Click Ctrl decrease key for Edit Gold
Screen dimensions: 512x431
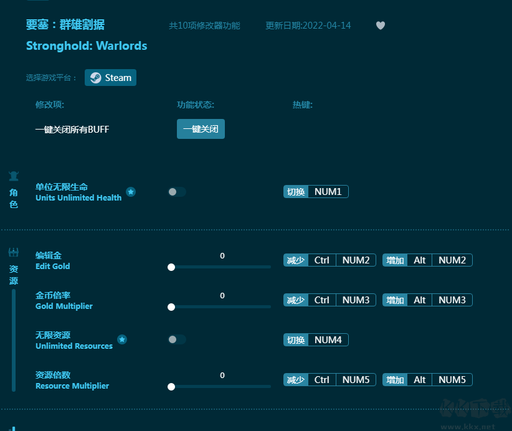(321, 260)
